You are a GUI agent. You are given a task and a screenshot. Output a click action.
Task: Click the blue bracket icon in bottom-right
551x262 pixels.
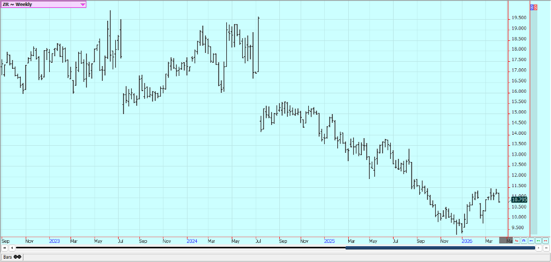pyautogui.click(x=531, y=240)
